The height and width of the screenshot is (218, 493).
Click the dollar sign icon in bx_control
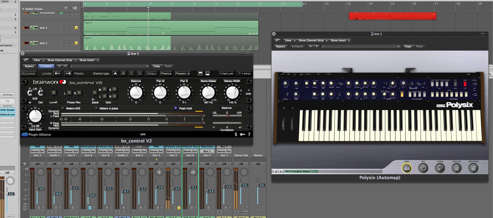click(x=236, y=134)
